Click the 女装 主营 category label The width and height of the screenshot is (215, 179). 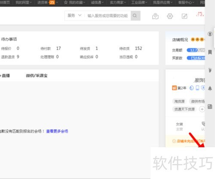tap(179, 127)
